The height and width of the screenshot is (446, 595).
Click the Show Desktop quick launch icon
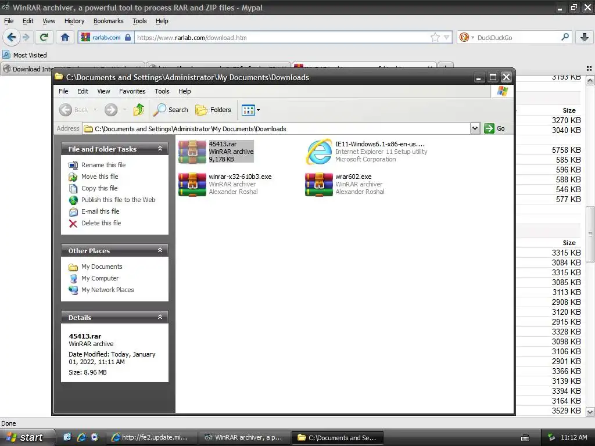tap(67, 437)
